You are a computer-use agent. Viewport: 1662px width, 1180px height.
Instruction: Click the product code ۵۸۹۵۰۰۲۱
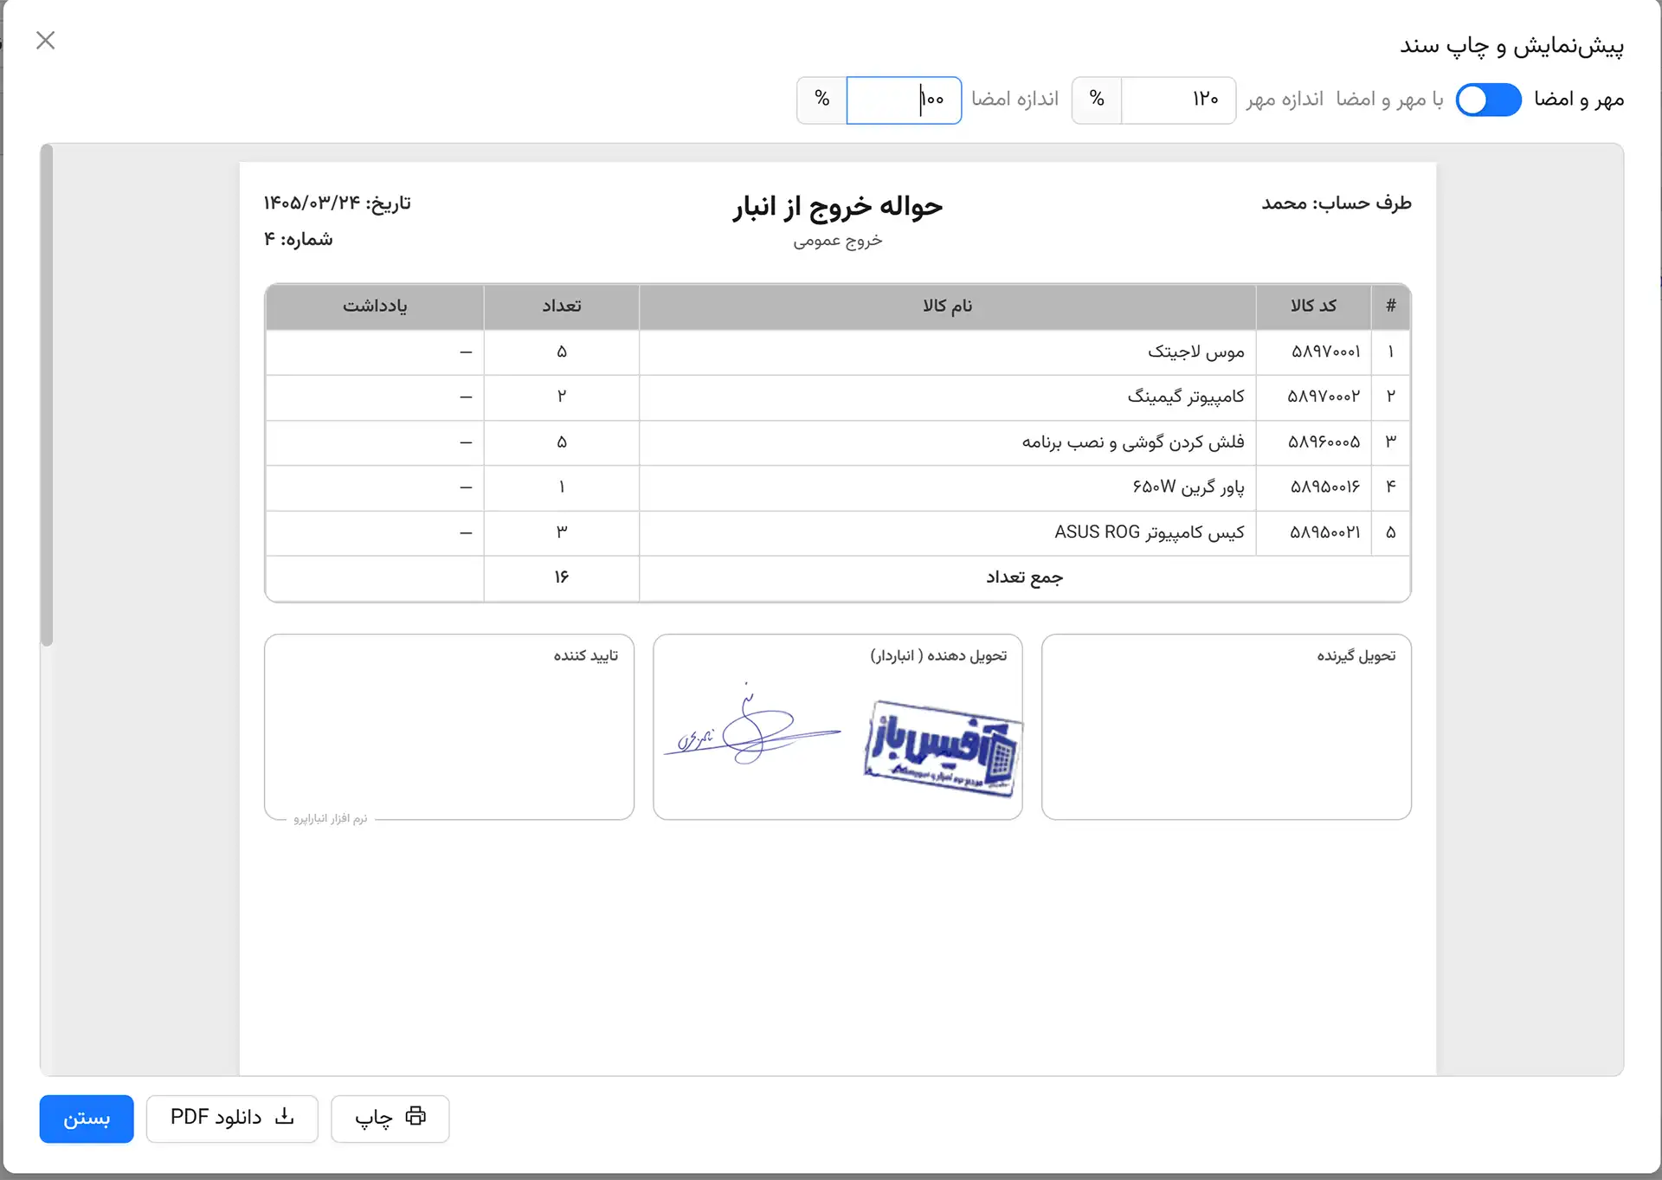pos(1325,532)
